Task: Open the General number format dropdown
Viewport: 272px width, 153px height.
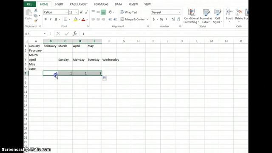Action: click(x=179, y=12)
